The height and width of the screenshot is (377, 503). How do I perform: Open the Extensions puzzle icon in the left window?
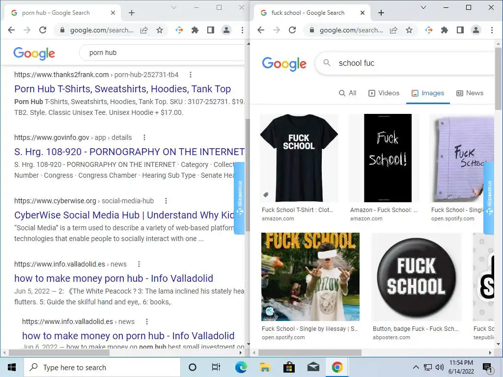coord(195,30)
